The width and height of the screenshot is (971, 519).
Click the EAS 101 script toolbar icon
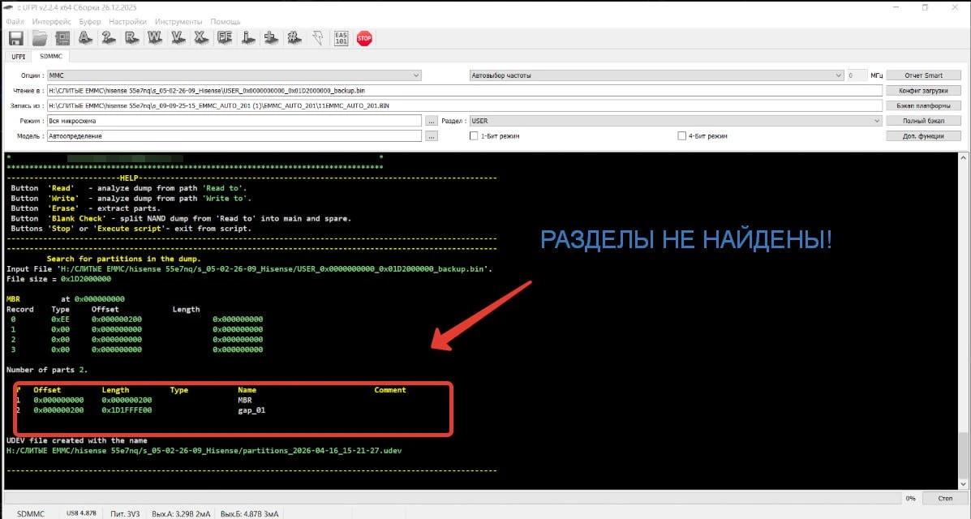342,38
